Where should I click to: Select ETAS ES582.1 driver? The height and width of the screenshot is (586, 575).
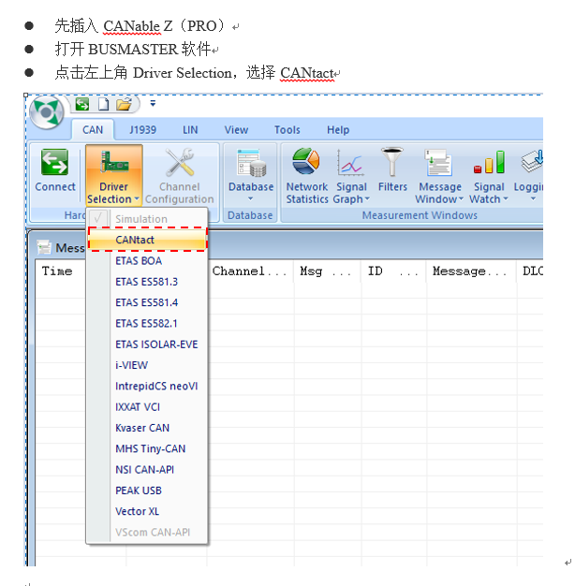coord(147,323)
